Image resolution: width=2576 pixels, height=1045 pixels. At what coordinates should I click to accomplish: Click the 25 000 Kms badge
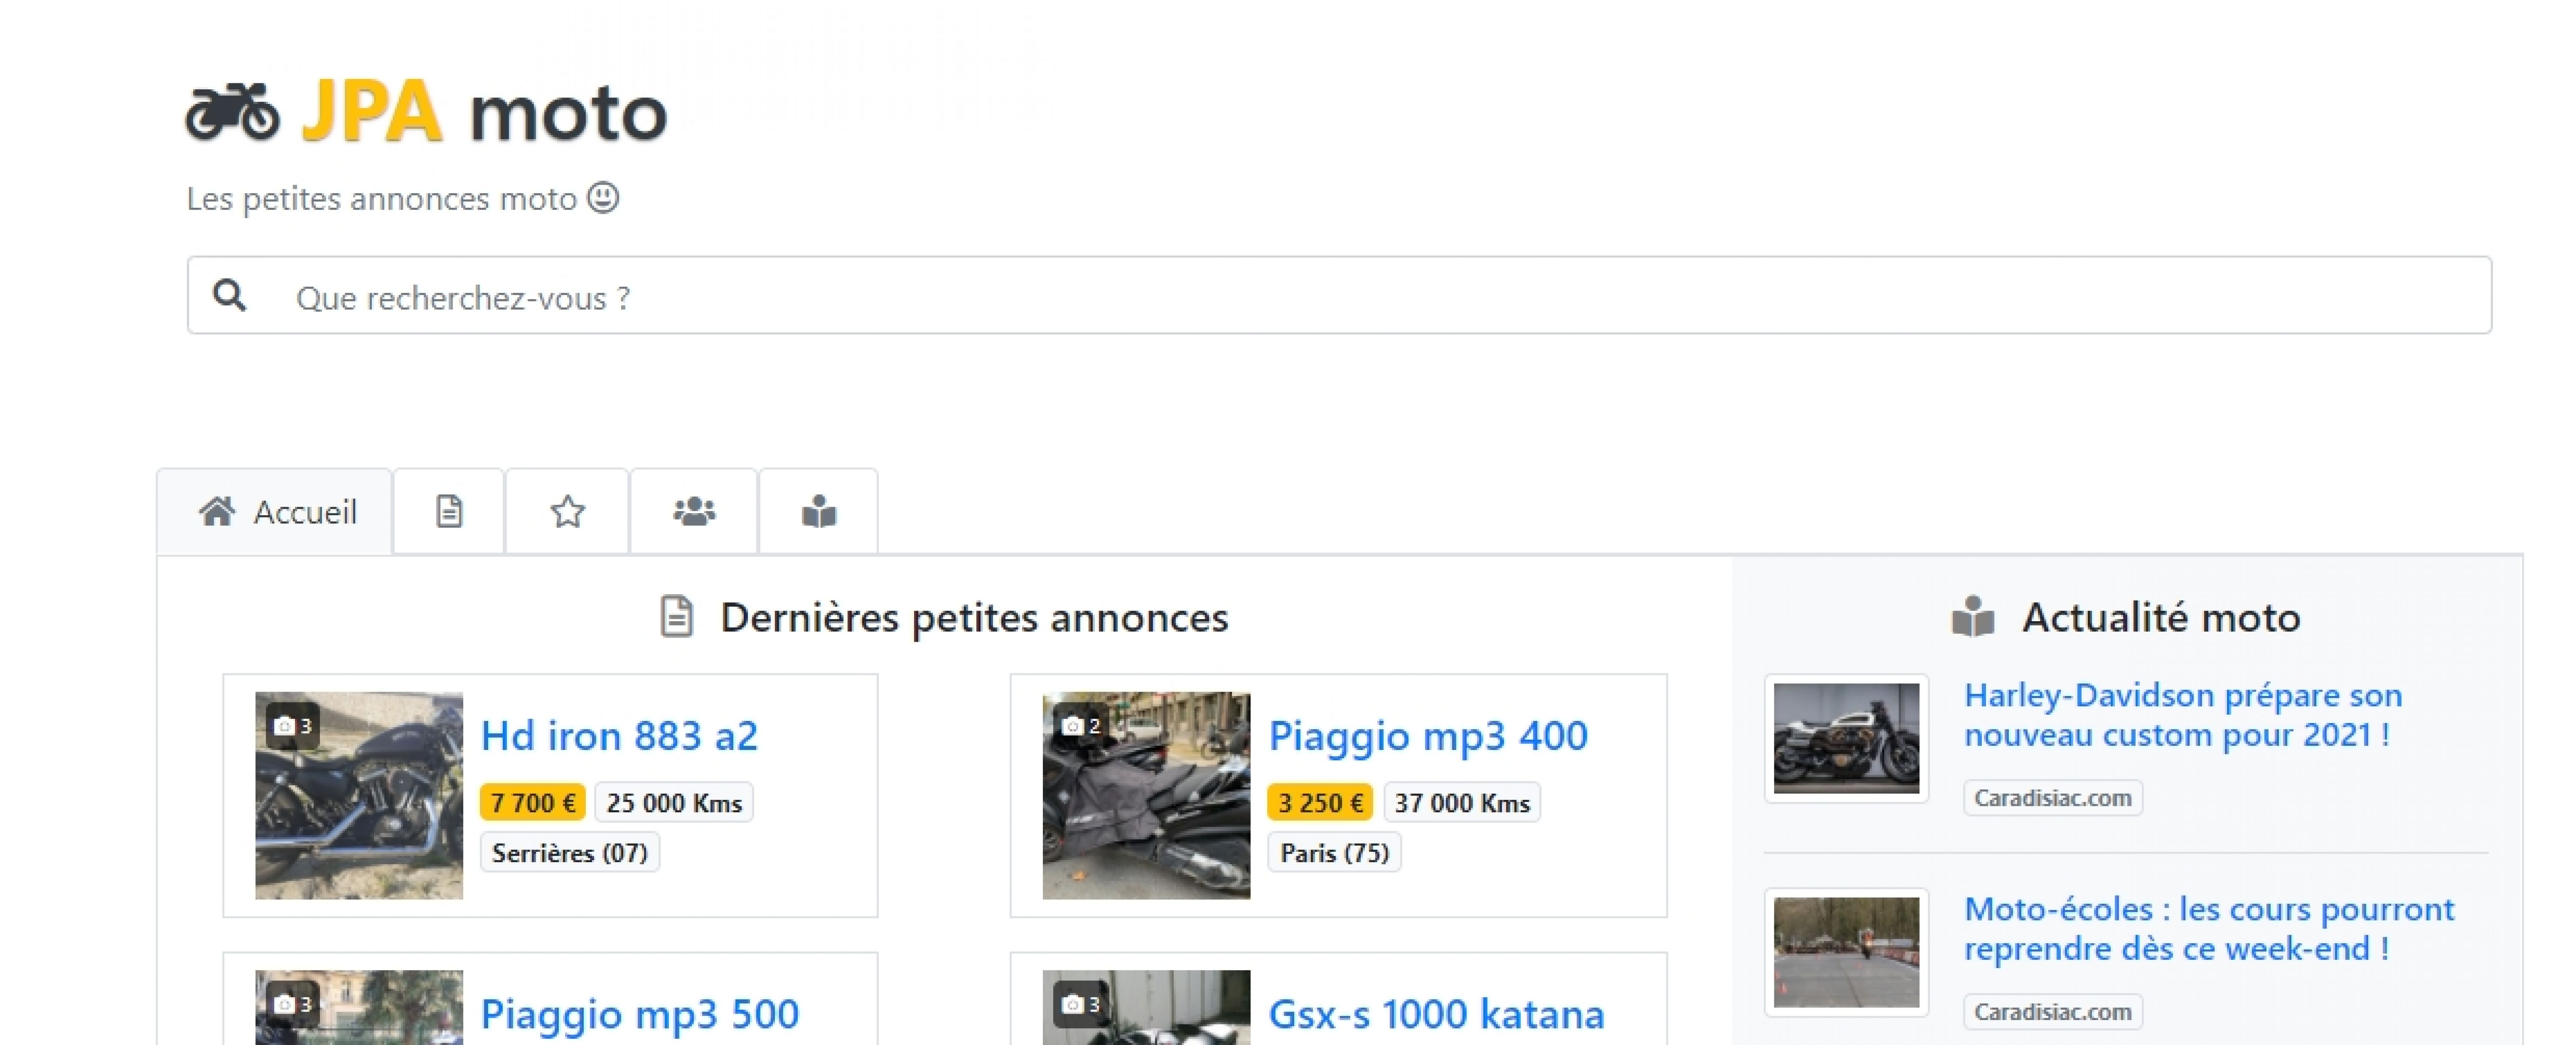[674, 803]
